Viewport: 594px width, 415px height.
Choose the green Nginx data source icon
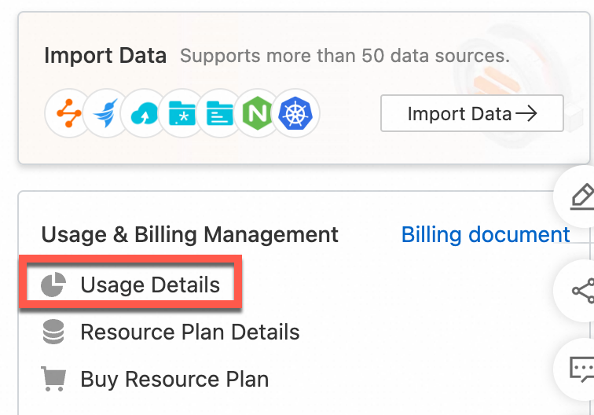tap(258, 114)
